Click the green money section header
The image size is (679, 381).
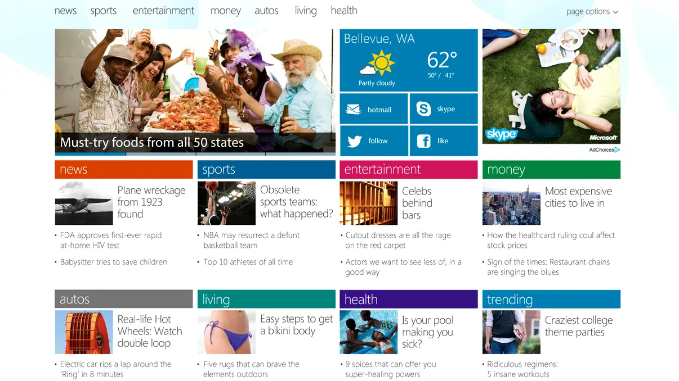(x=551, y=170)
